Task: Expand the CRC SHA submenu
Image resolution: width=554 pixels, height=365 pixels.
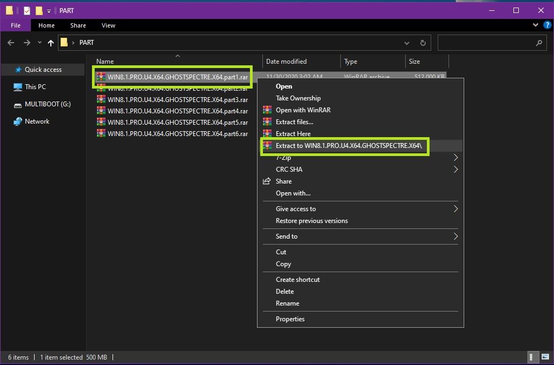Action: tap(456, 170)
